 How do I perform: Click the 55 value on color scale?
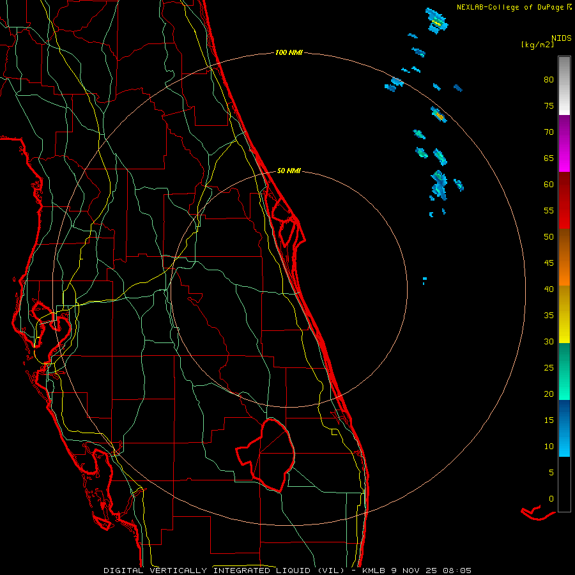(x=549, y=210)
